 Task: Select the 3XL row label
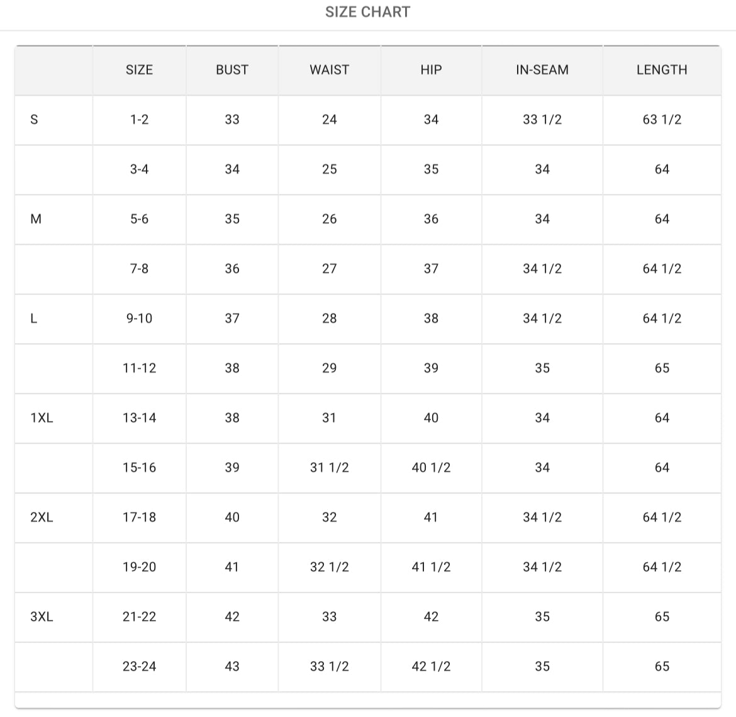pos(42,617)
